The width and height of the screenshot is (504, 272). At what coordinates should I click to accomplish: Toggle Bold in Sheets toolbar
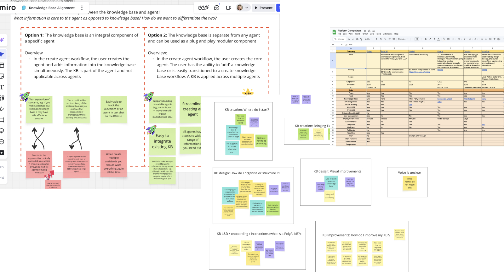(x=426, y=39)
